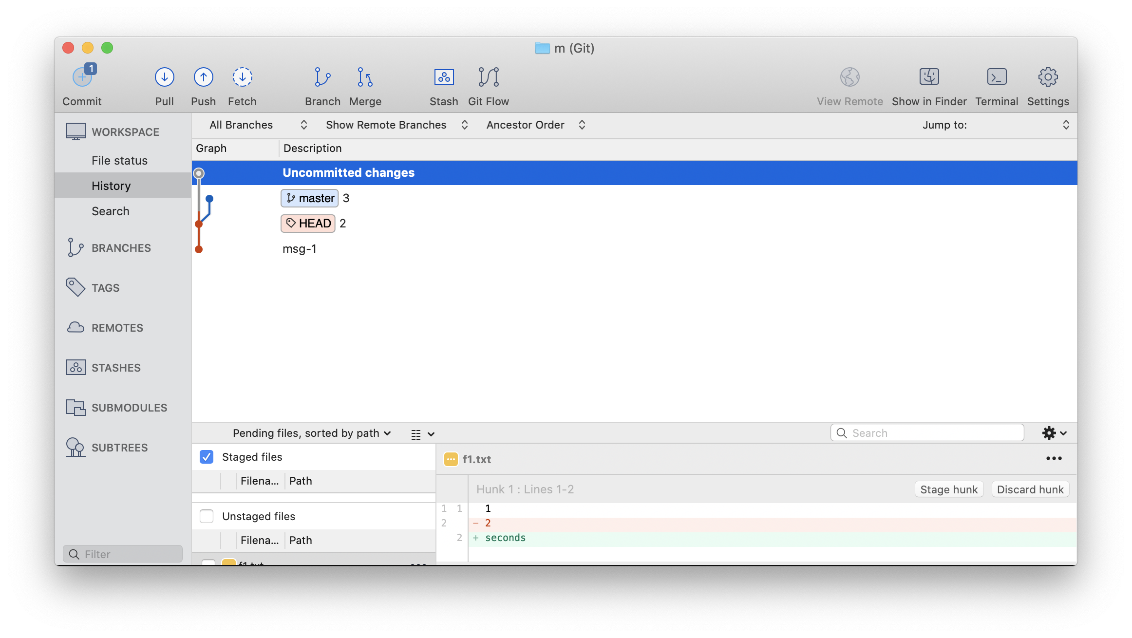The image size is (1132, 638).
Task: Select File status in the sidebar
Action: pos(119,161)
